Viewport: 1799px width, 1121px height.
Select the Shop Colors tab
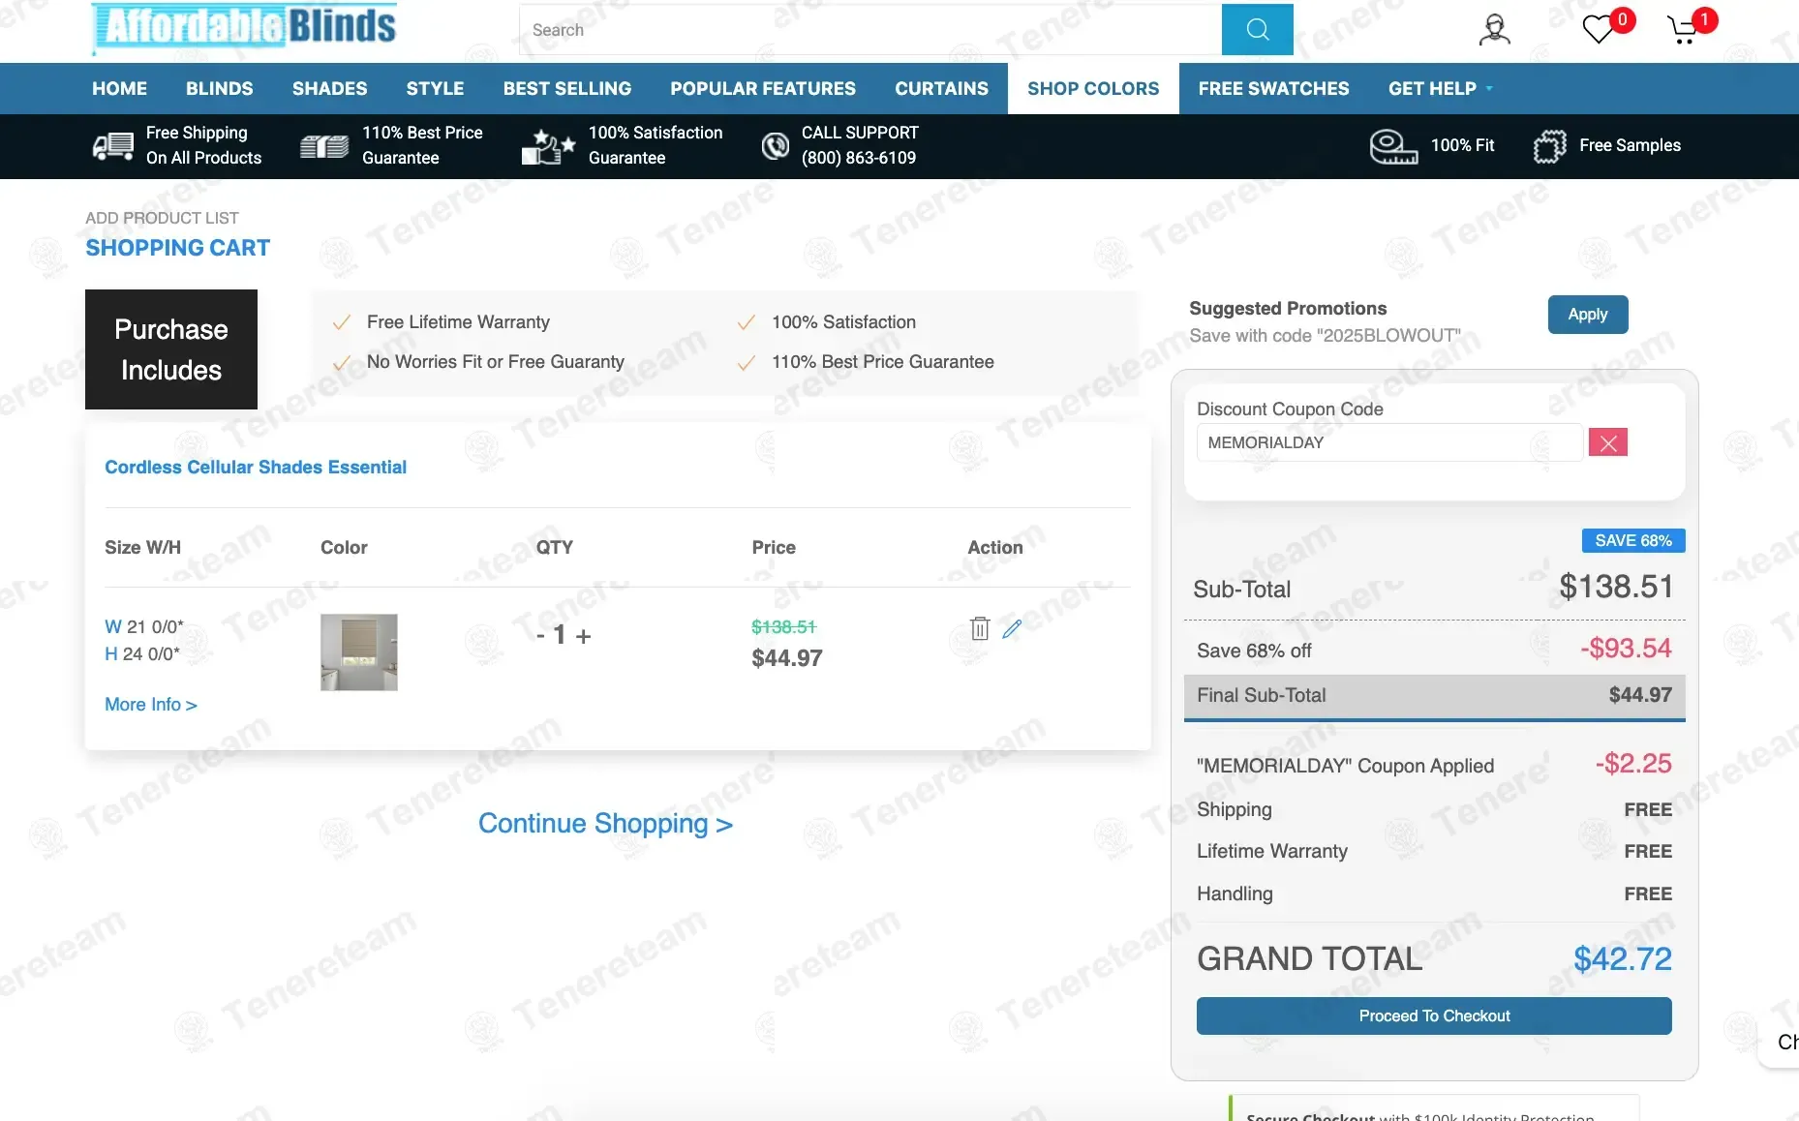click(x=1093, y=88)
